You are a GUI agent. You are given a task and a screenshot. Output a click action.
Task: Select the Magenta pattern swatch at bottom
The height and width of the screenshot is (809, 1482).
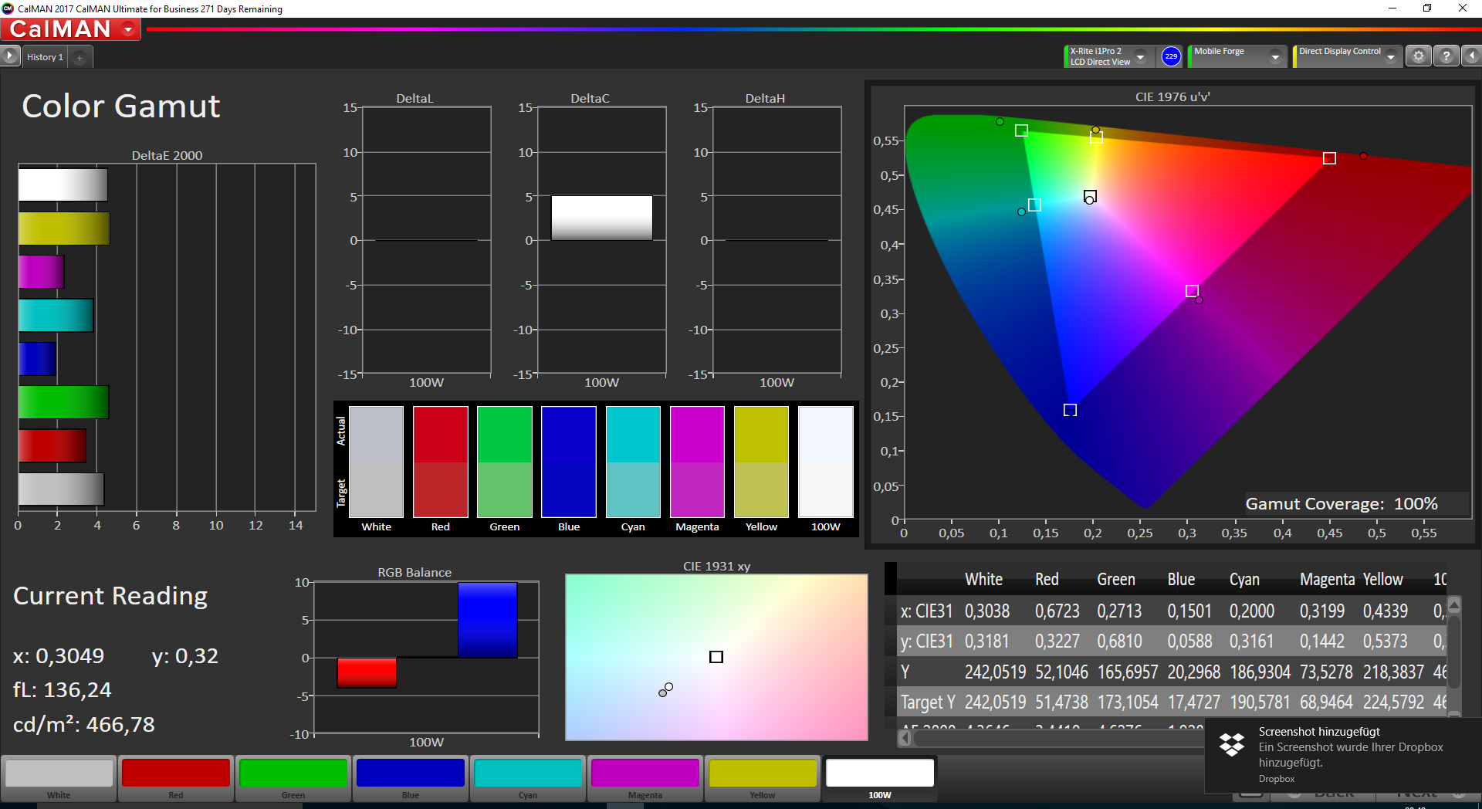click(645, 778)
